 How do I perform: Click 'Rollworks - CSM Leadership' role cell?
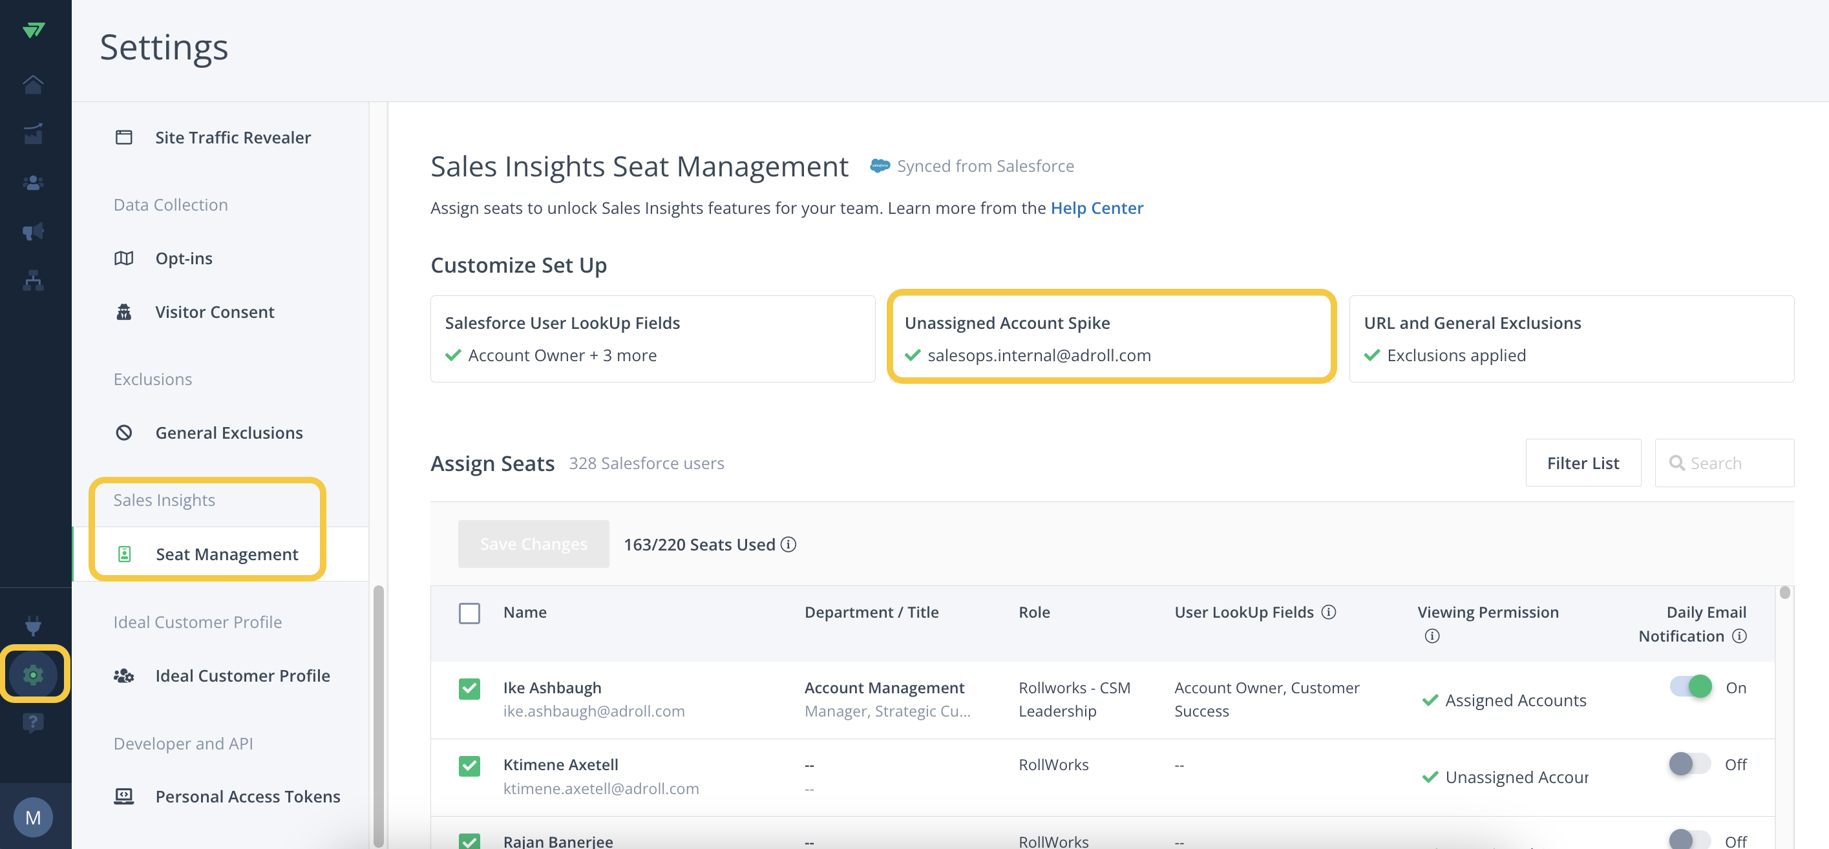(1074, 699)
